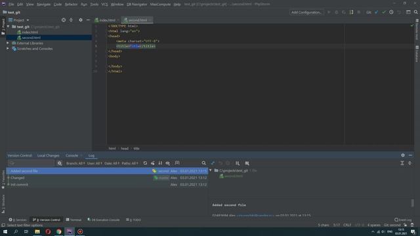
Task: Select 'Changed' commit row
Action: [107, 178]
